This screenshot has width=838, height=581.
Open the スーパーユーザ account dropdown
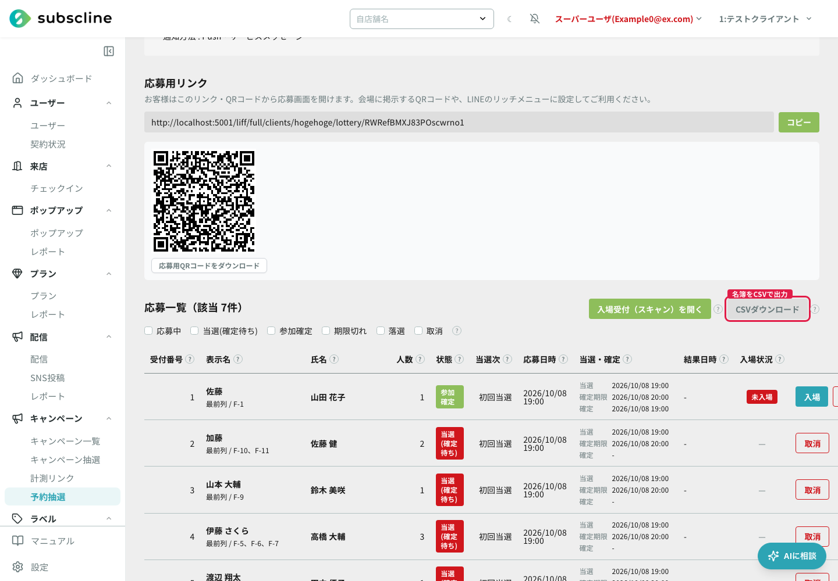point(628,19)
